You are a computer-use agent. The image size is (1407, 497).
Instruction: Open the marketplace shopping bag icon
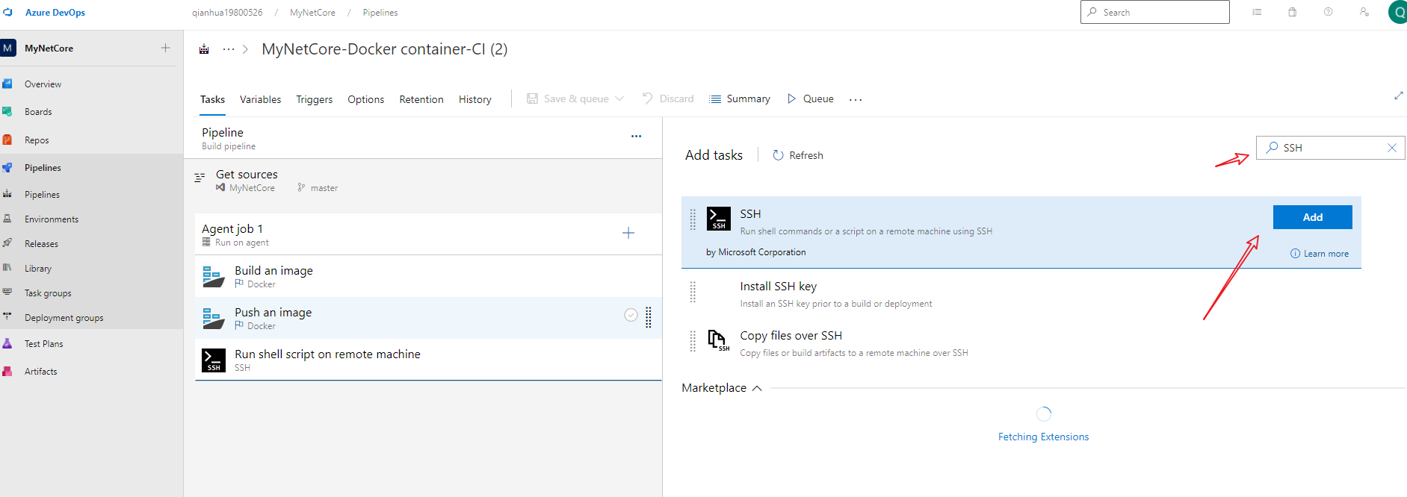click(x=1292, y=12)
